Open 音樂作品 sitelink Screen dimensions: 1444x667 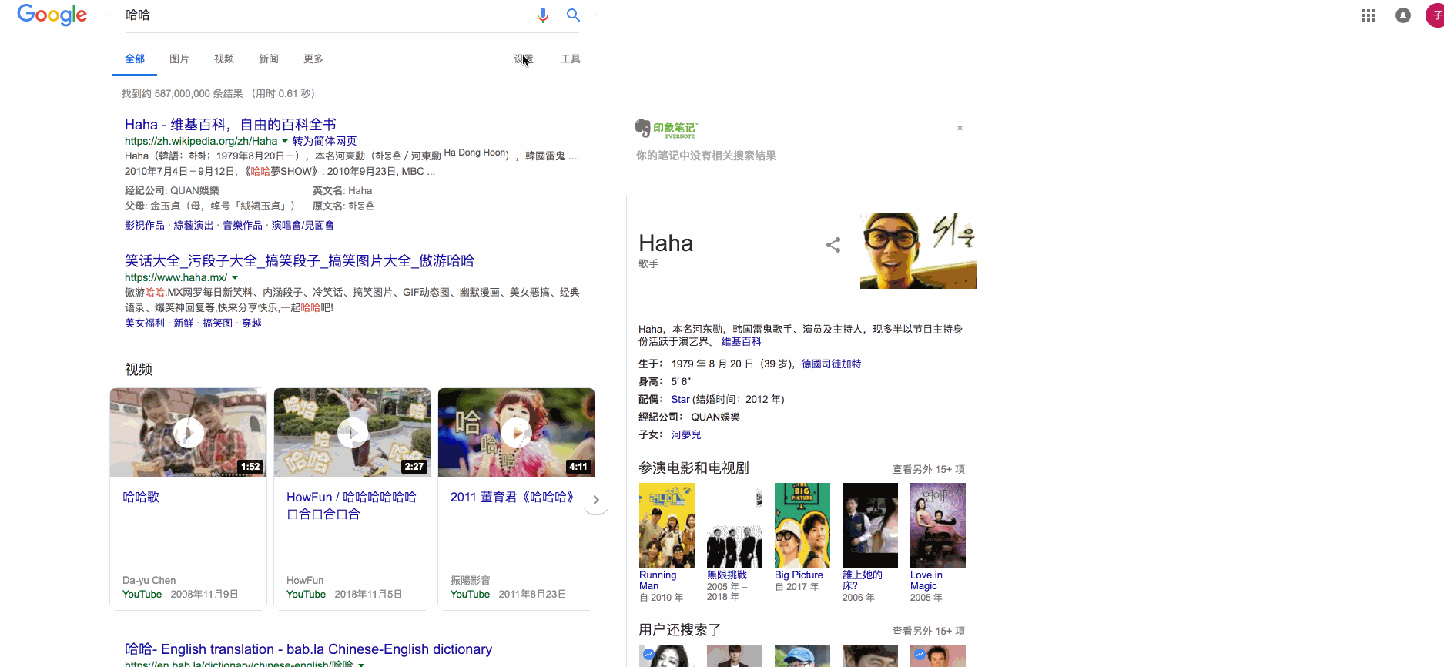[x=243, y=225]
